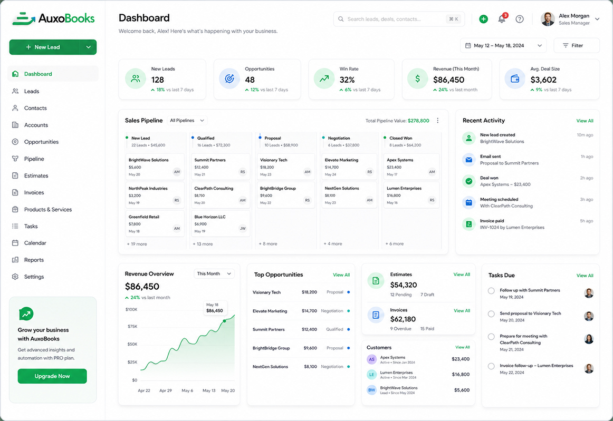Click the Calendar icon in sidebar

pyautogui.click(x=15, y=243)
